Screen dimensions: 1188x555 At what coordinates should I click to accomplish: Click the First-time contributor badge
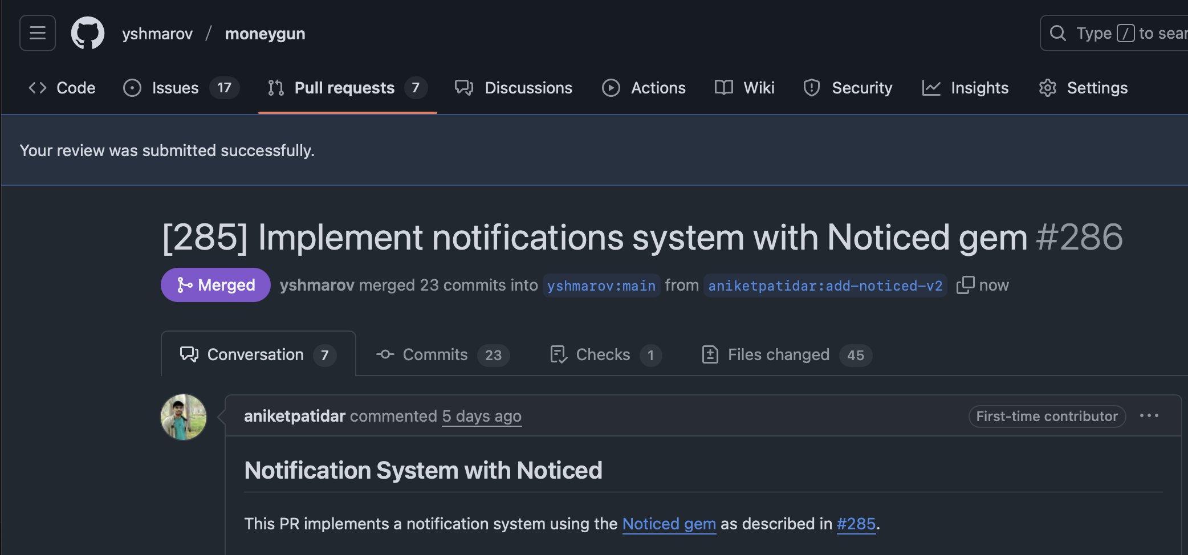tap(1047, 417)
